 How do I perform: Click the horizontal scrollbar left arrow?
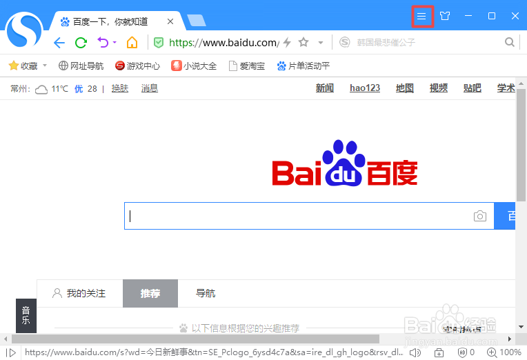6,339
